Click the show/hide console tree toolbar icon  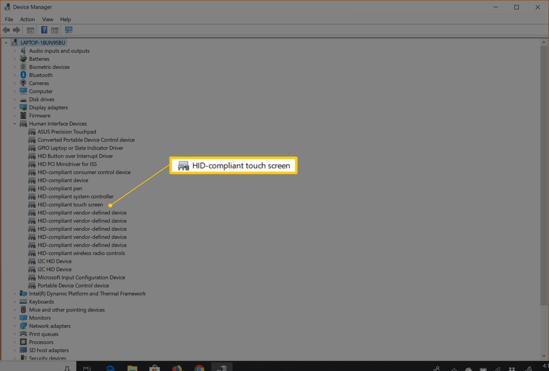coord(31,30)
